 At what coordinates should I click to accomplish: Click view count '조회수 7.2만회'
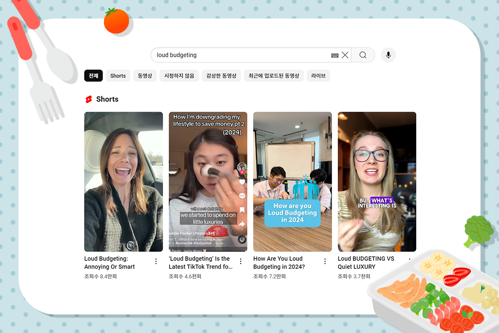tap(269, 276)
